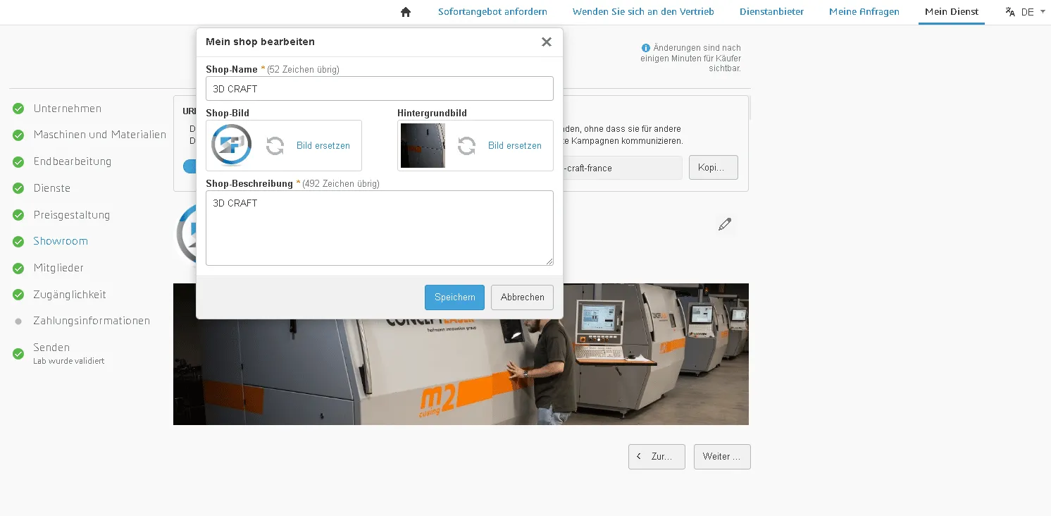Cancel the dialog with Abbrechen
The height and width of the screenshot is (516, 1051).
pos(522,297)
